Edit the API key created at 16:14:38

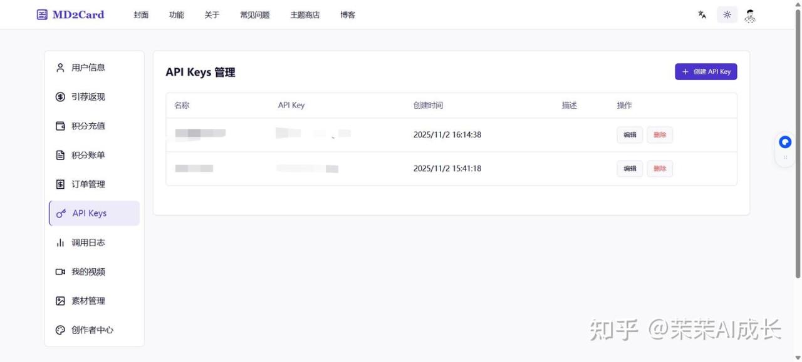pyautogui.click(x=630, y=135)
